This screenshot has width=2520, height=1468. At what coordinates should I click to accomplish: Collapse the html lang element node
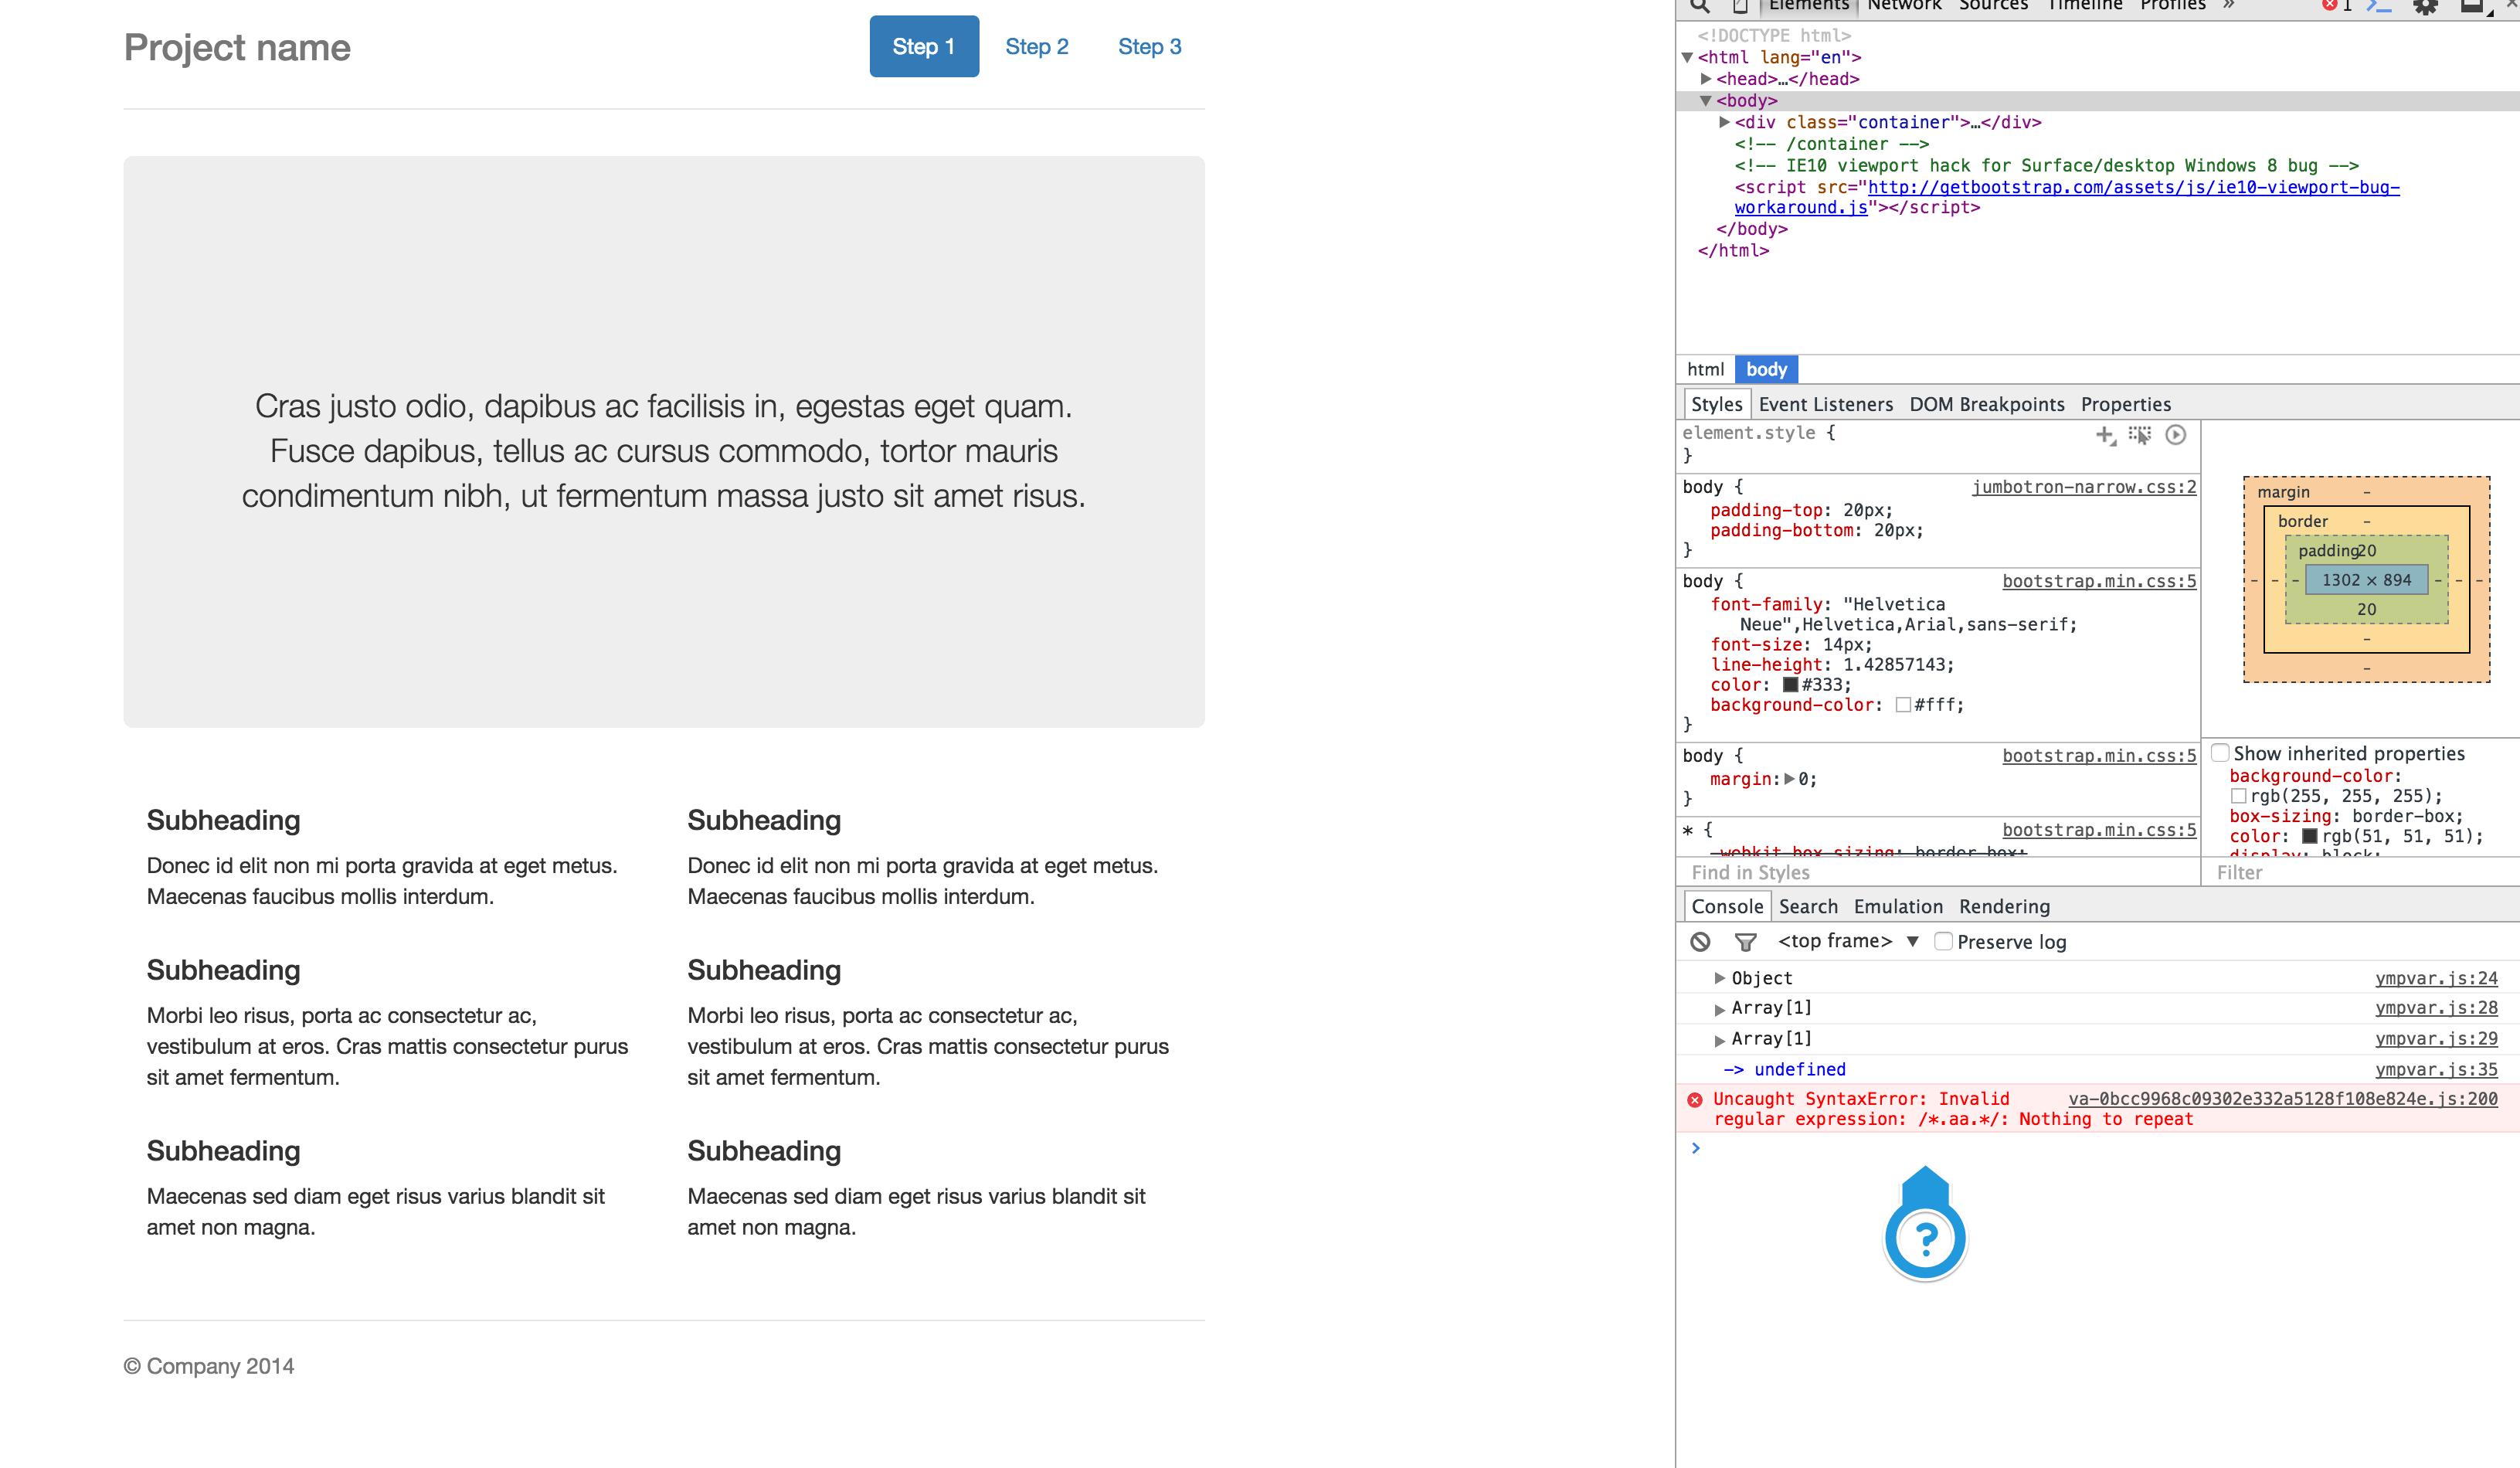click(1687, 58)
